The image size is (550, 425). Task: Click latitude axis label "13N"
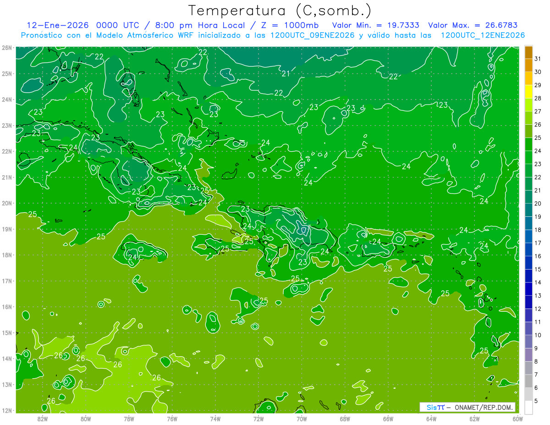pos(6,385)
